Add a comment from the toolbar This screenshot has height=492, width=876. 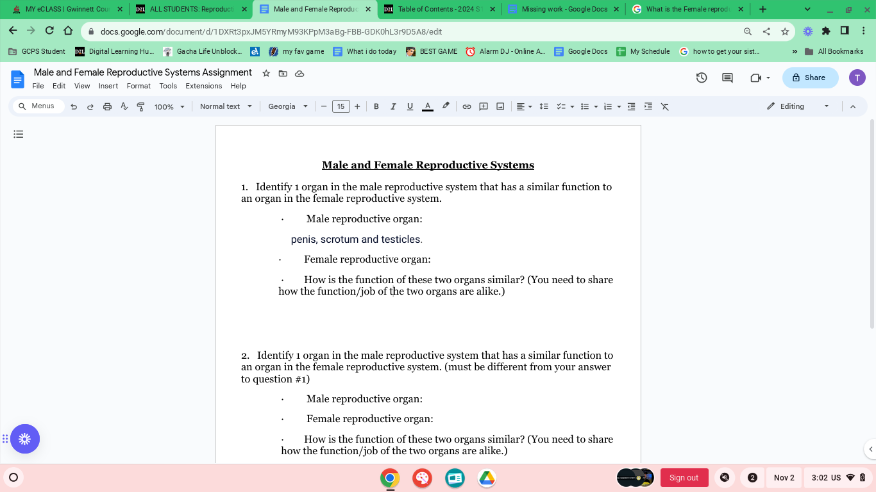pos(484,106)
